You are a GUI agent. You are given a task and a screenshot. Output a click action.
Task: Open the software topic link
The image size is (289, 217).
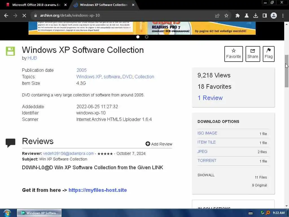(x=112, y=77)
